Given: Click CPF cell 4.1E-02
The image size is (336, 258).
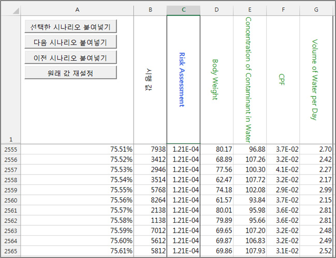Looking at the screenshot, I should (283, 169).
